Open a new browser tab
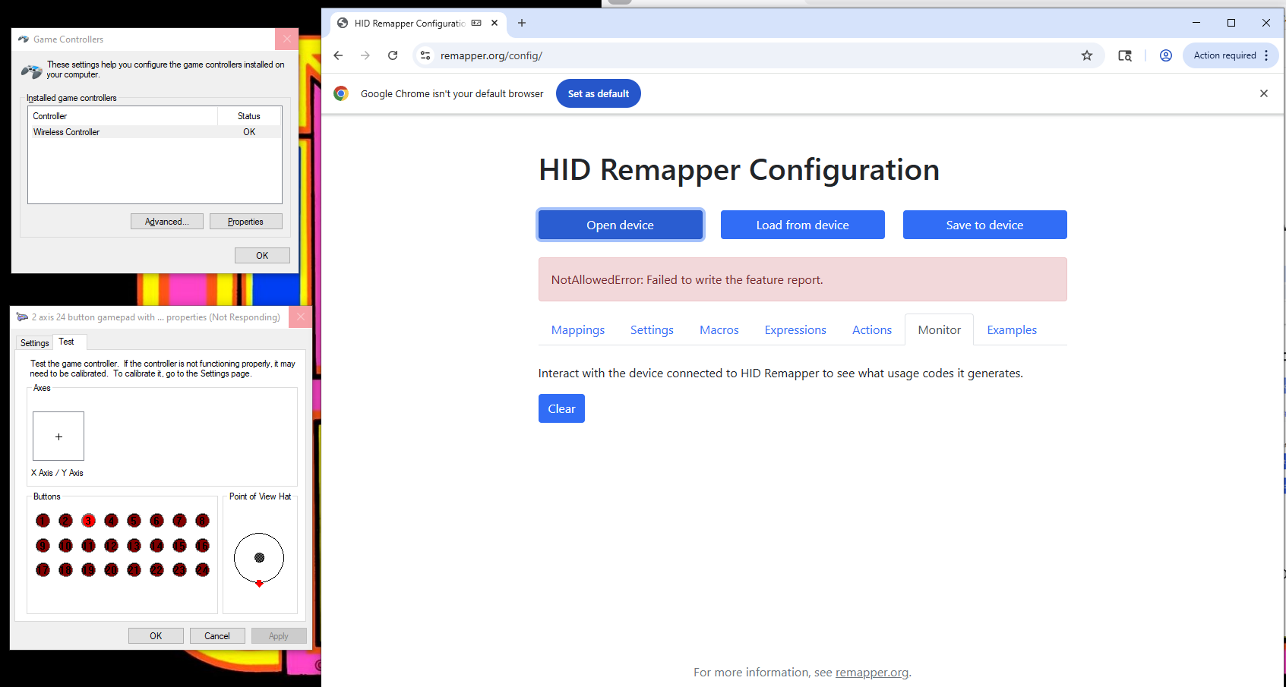Viewport: 1286px width, 687px height. [522, 23]
